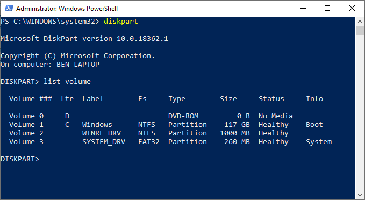This screenshot has height=200, width=365.
Task: Click the 'Size' column header
Action: point(228,99)
